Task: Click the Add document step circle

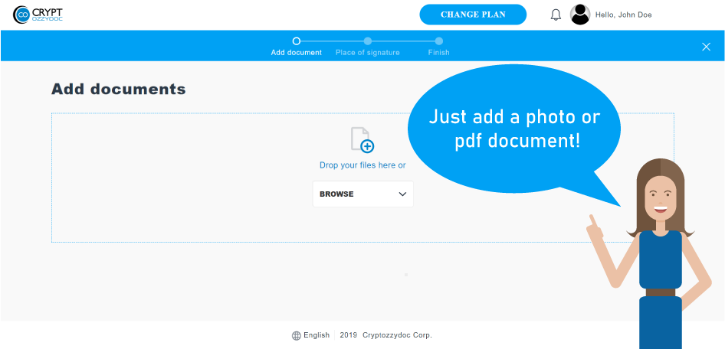Action: [x=297, y=41]
